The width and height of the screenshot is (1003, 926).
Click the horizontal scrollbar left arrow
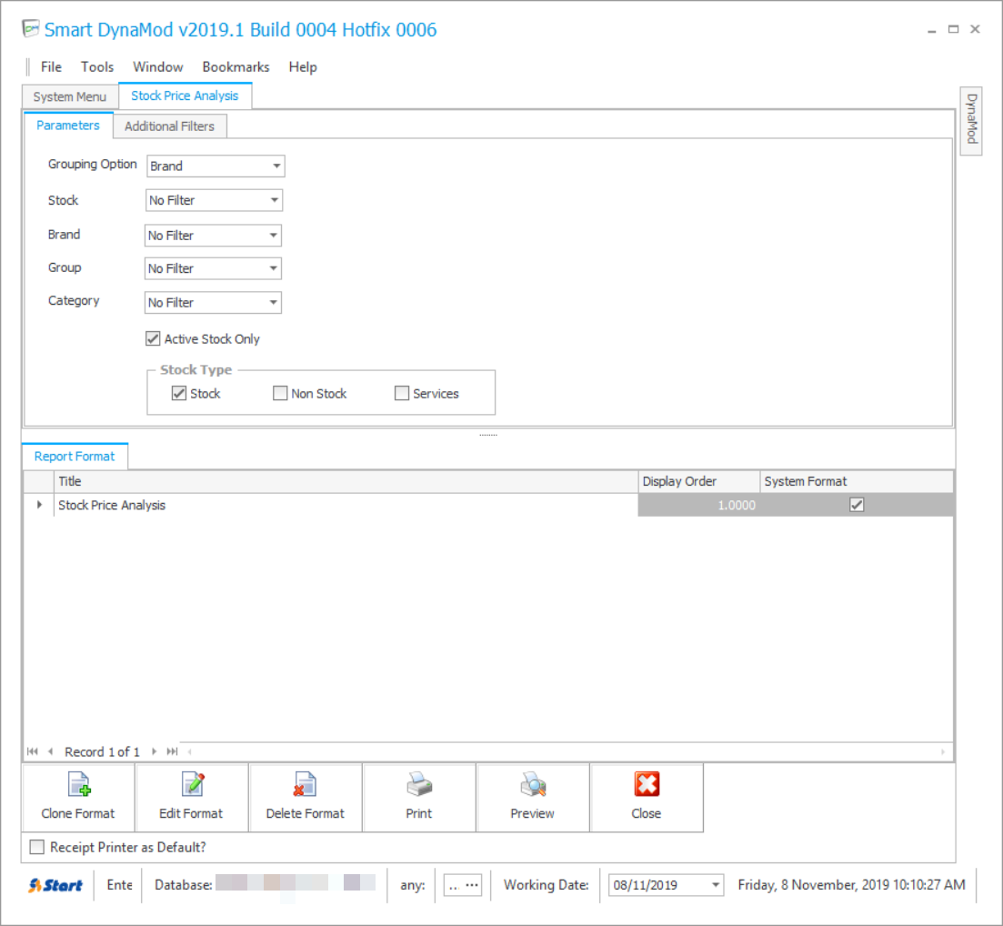[x=189, y=751]
